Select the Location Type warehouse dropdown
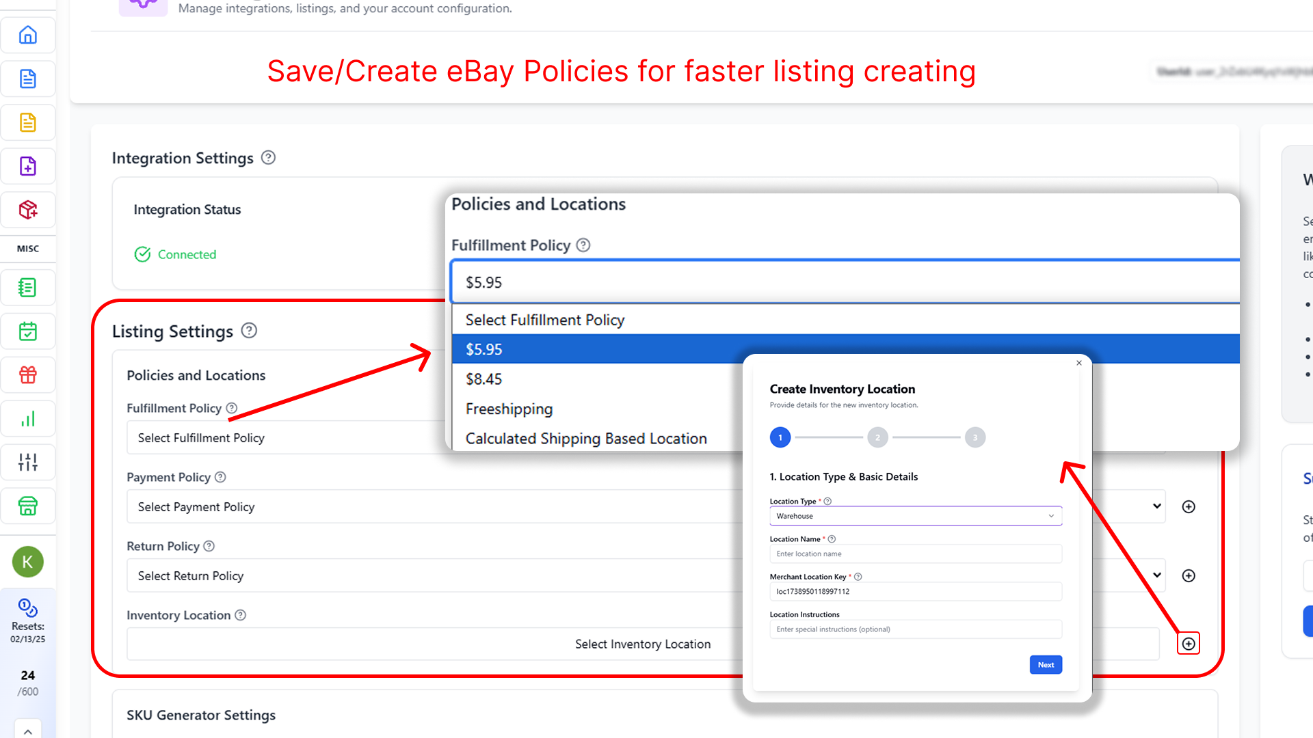 (913, 515)
